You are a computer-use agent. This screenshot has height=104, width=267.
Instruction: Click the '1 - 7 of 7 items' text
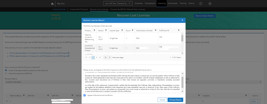[x=176, y=58]
